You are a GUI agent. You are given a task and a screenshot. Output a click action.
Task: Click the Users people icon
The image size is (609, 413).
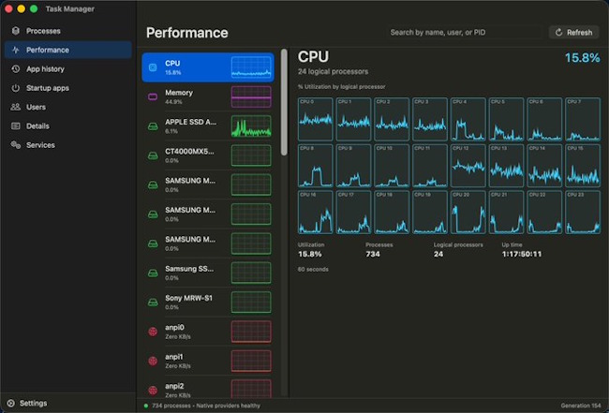pyautogui.click(x=16, y=107)
